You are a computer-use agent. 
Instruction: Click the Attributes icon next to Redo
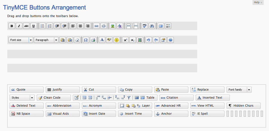163,40
